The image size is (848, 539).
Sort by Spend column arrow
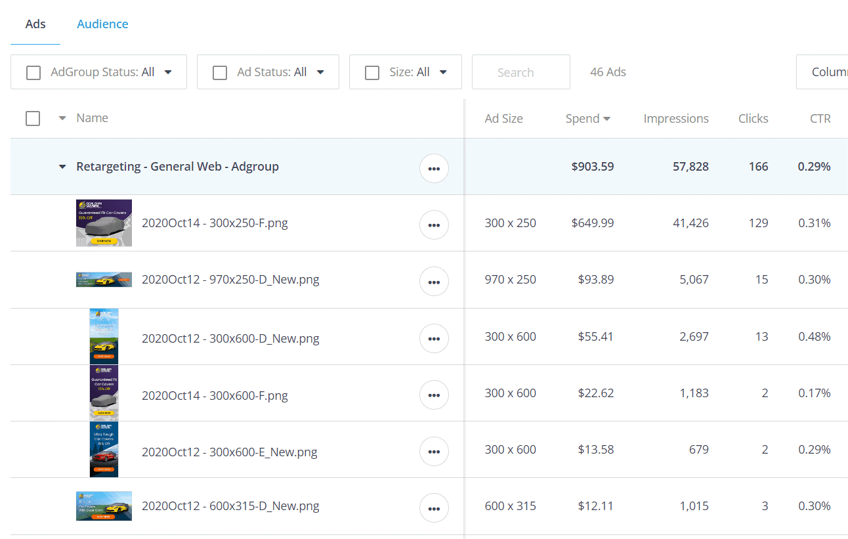[x=606, y=119]
